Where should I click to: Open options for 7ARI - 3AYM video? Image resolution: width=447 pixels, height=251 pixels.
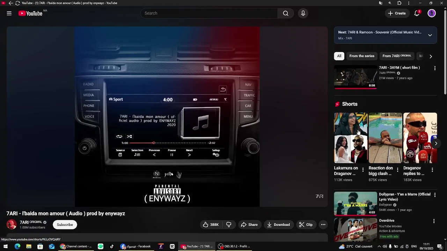pos(435,68)
